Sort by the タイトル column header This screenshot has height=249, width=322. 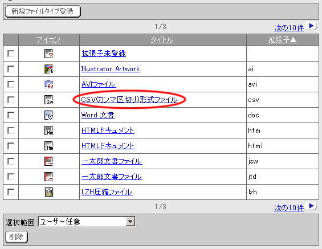click(162, 40)
